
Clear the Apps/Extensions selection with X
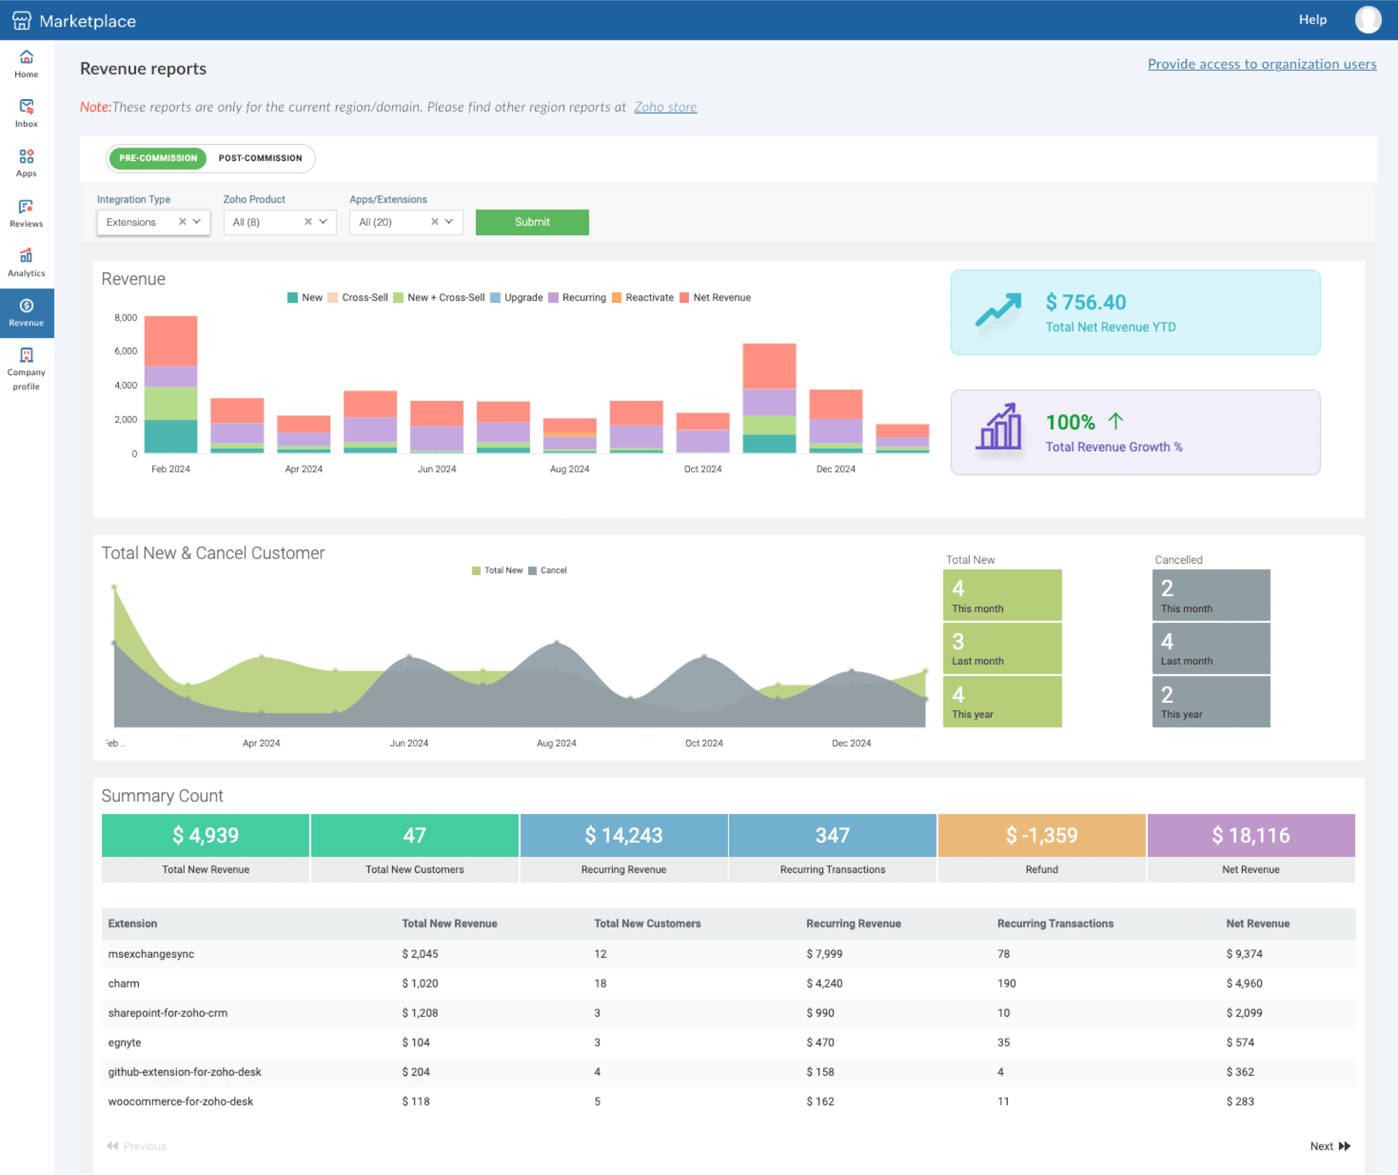coord(434,222)
